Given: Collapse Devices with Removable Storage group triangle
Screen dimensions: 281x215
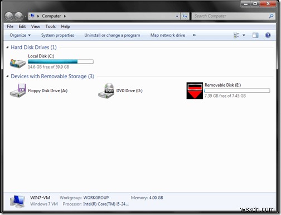Looking at the screenshot, I should 7,77.
